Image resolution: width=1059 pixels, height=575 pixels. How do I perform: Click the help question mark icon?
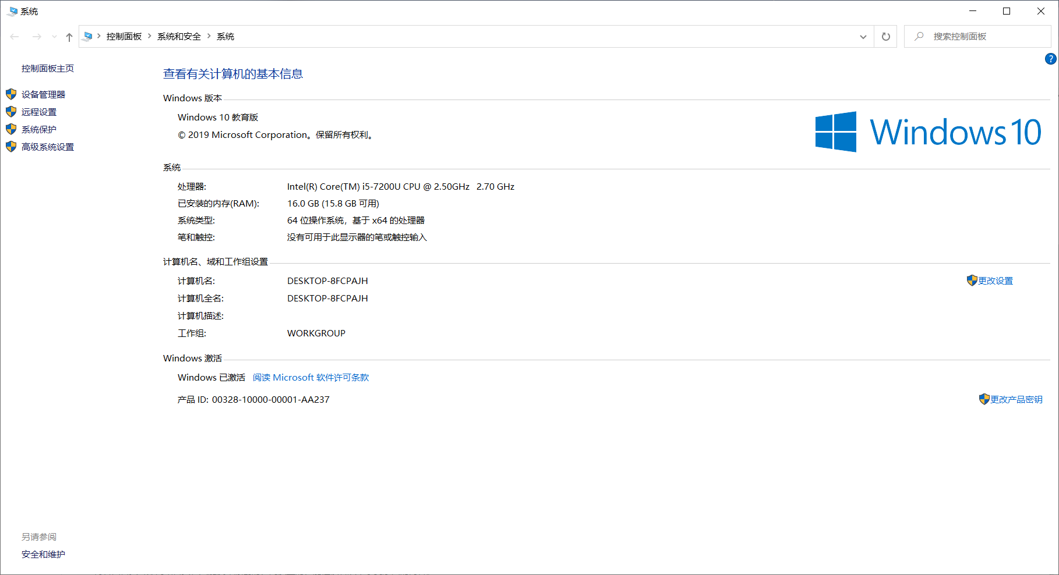tap(1050, 59)
